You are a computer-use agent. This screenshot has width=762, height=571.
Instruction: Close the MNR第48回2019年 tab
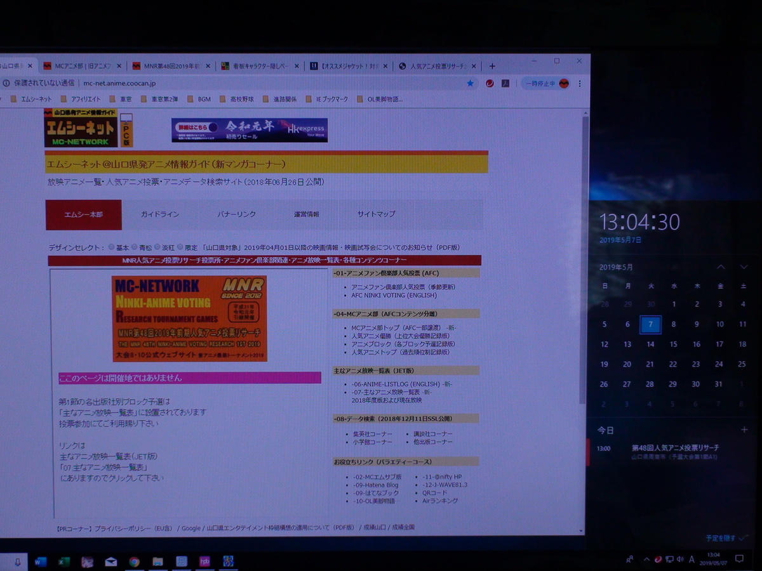[208, 66]
